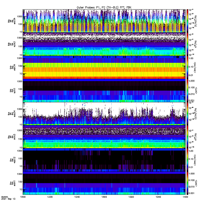Image resolution: width=198 pixels, height=212 pixels.
Task: Click the thc eac34 FFT spectrogram panel
Action: point(104,114)
